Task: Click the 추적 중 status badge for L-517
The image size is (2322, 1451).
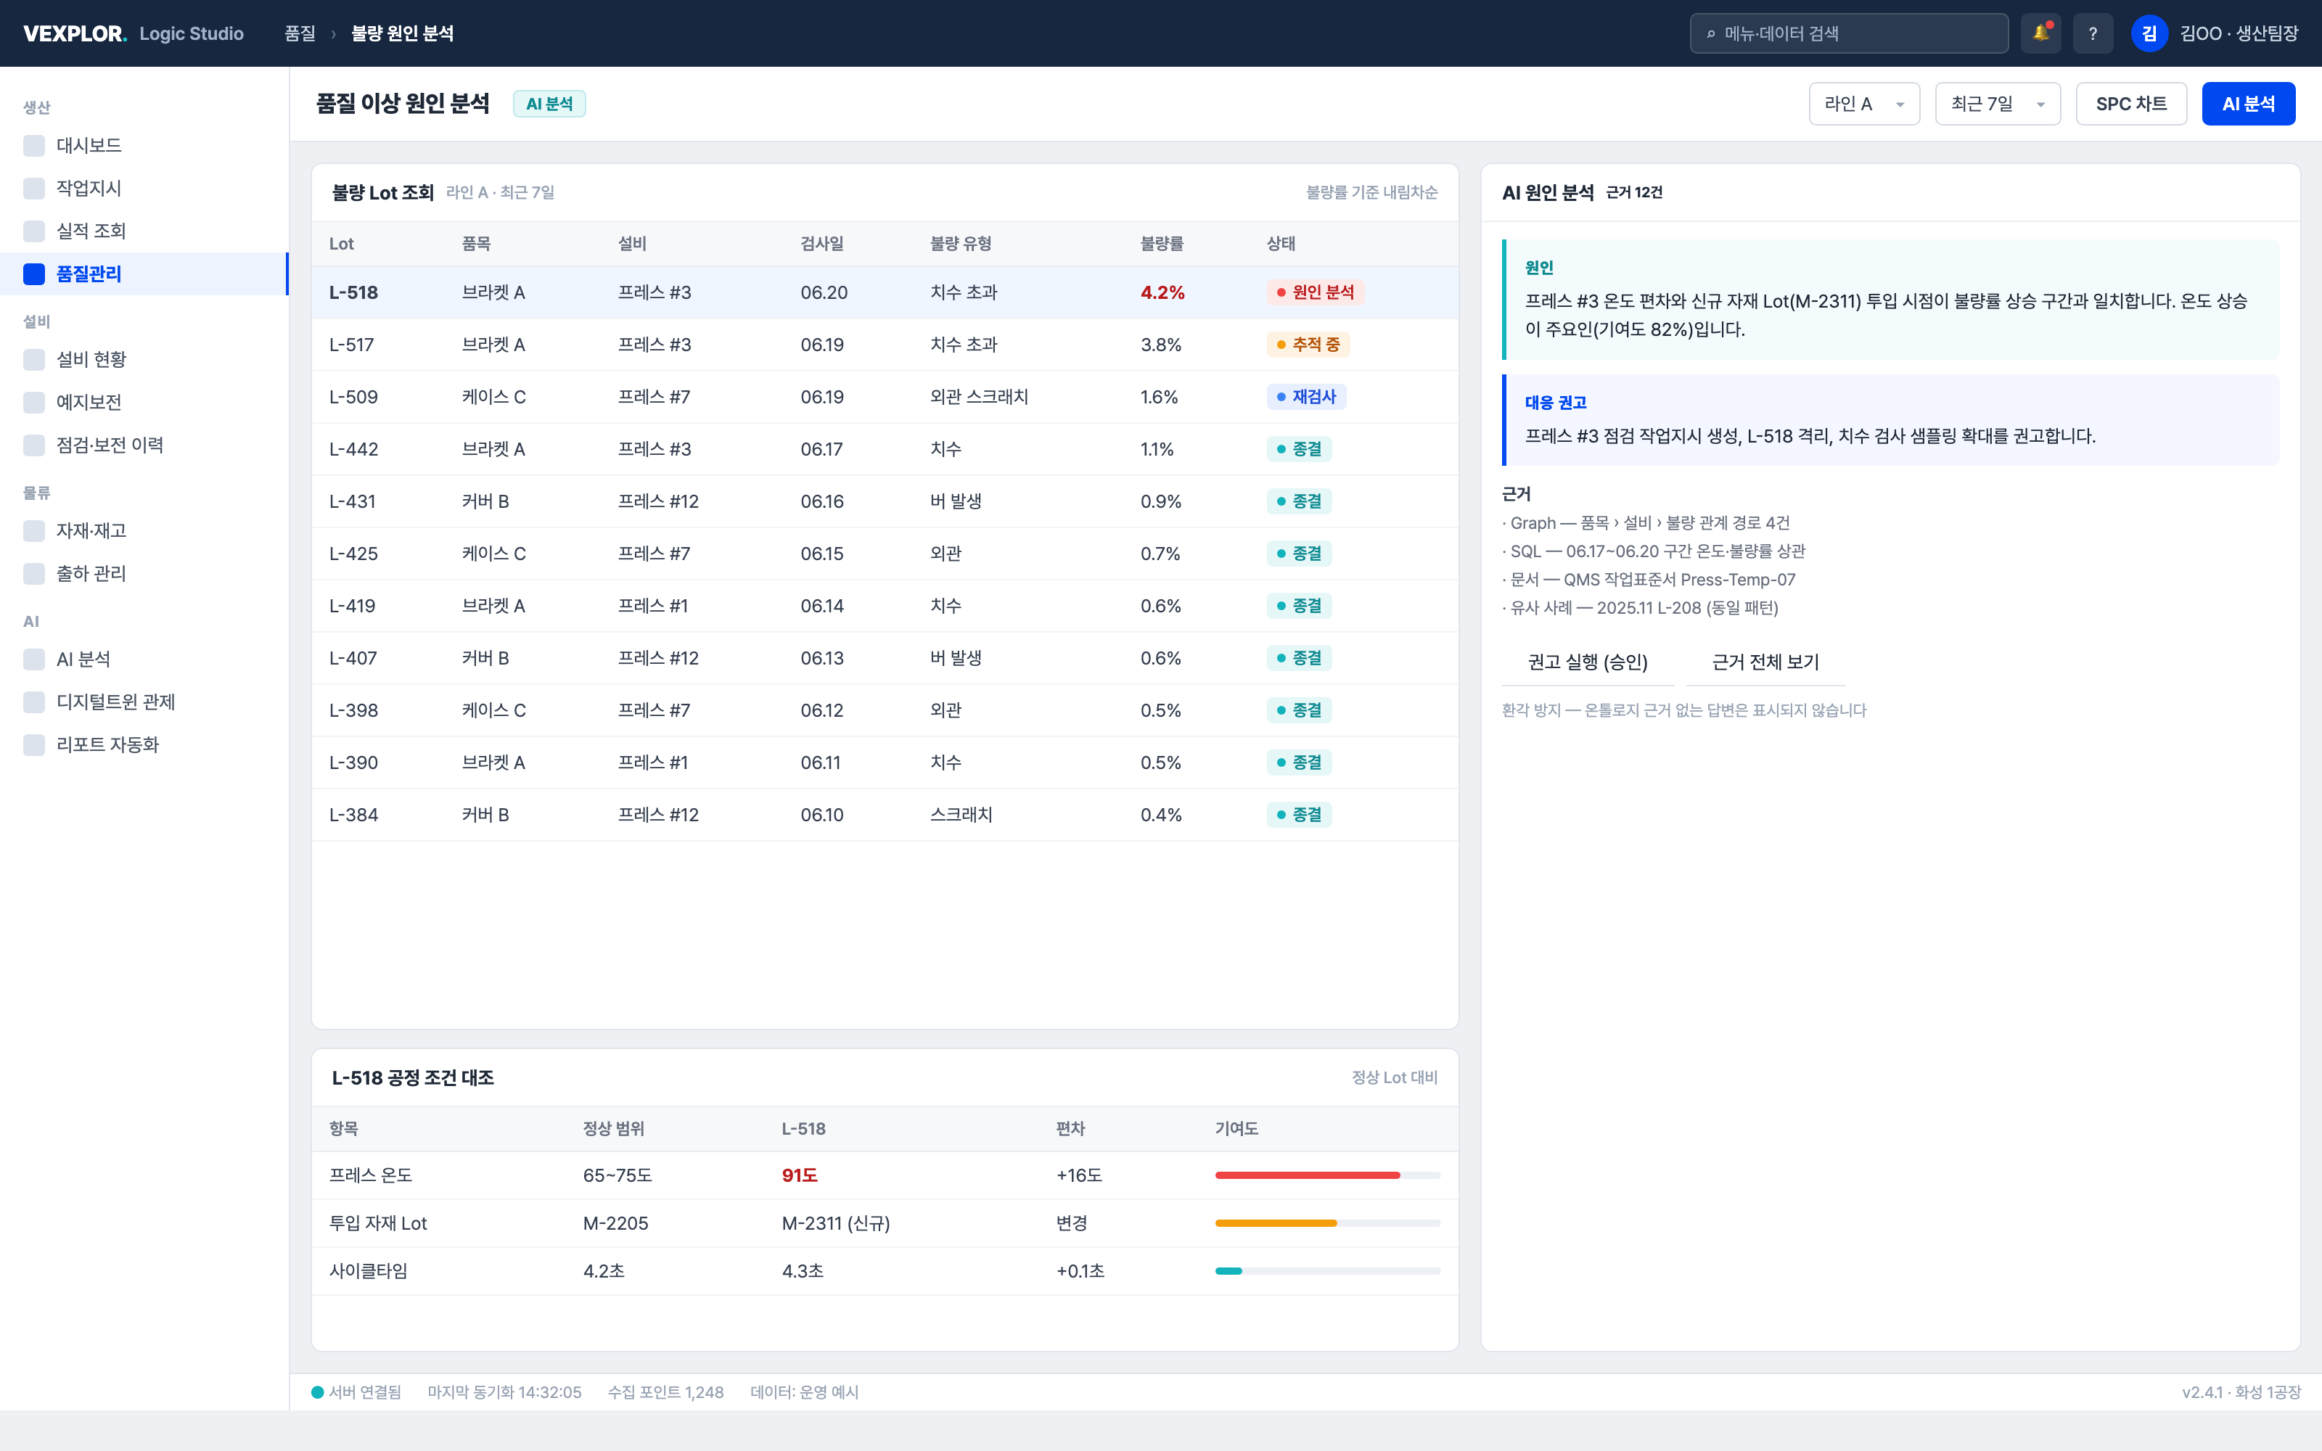Action: click(x=1308, y=345)
